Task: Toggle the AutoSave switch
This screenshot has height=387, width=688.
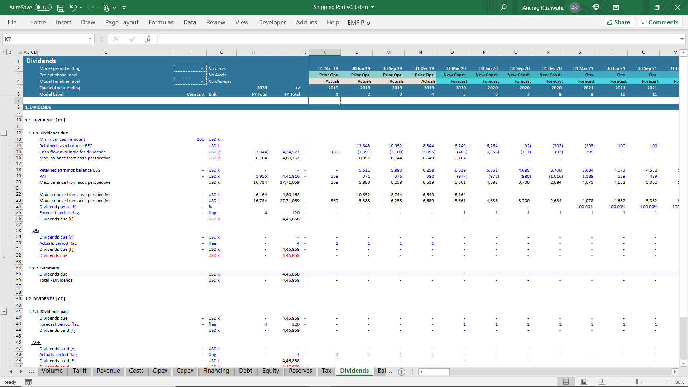Action: (x=43, y=8)
